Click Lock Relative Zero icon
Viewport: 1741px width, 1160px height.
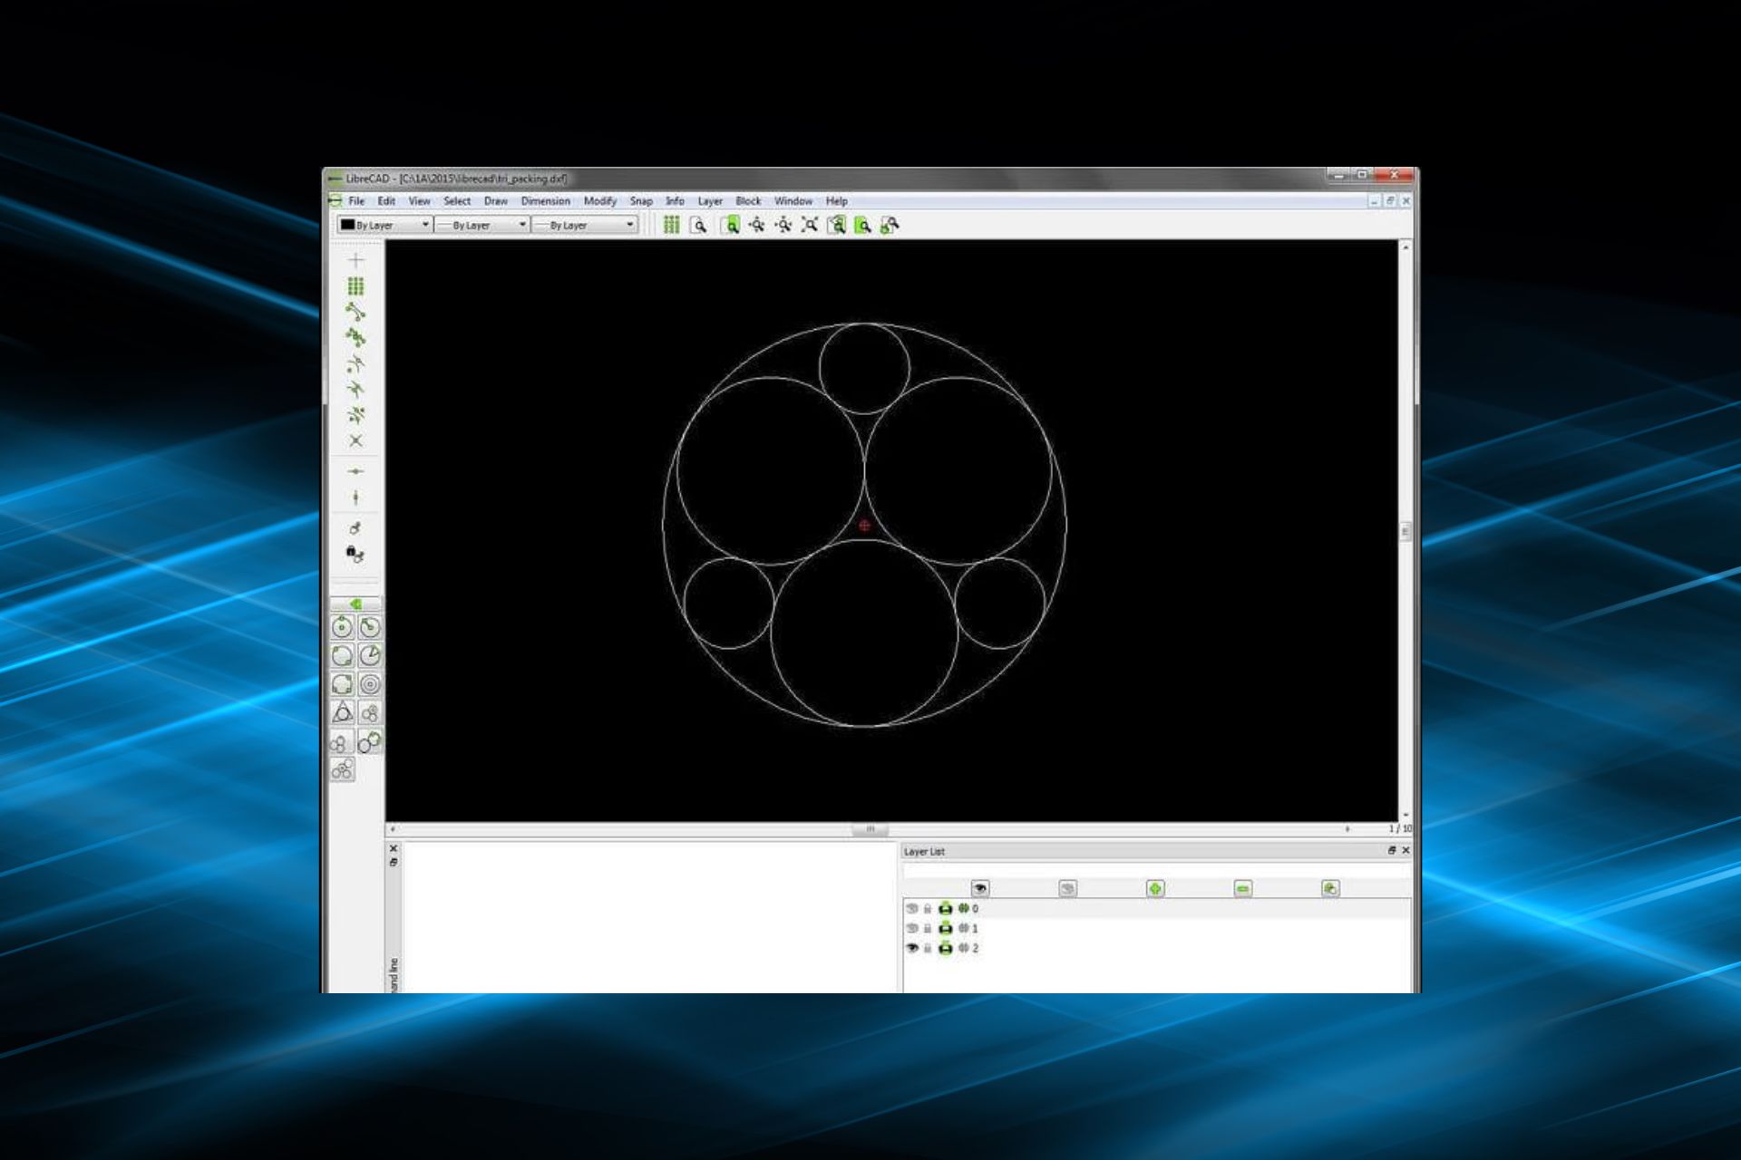point(355,554)
